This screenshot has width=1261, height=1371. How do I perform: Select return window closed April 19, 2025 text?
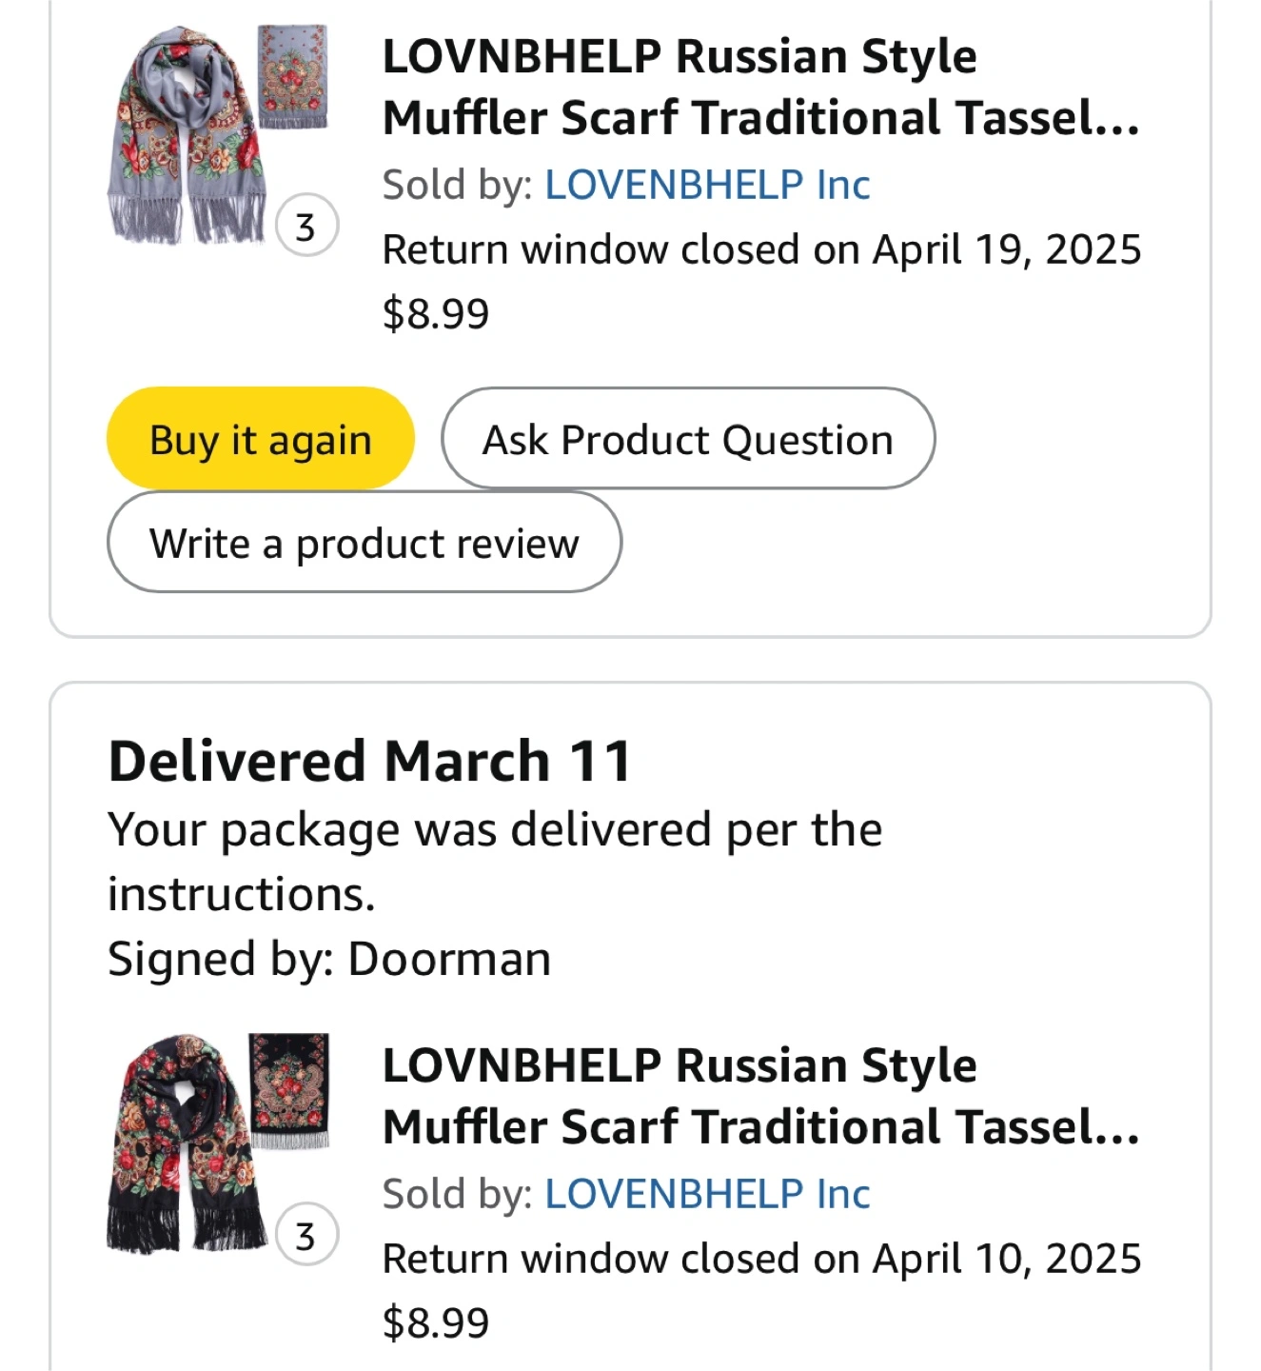point(761,249)
